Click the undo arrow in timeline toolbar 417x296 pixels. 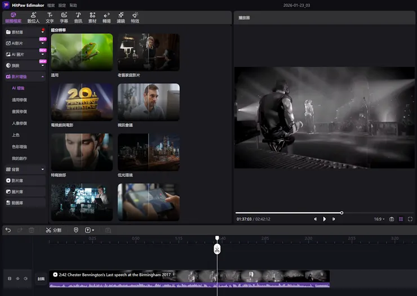[8, 230]
